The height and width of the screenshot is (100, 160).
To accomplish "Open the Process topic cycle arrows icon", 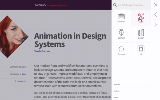I will point(121,49).
